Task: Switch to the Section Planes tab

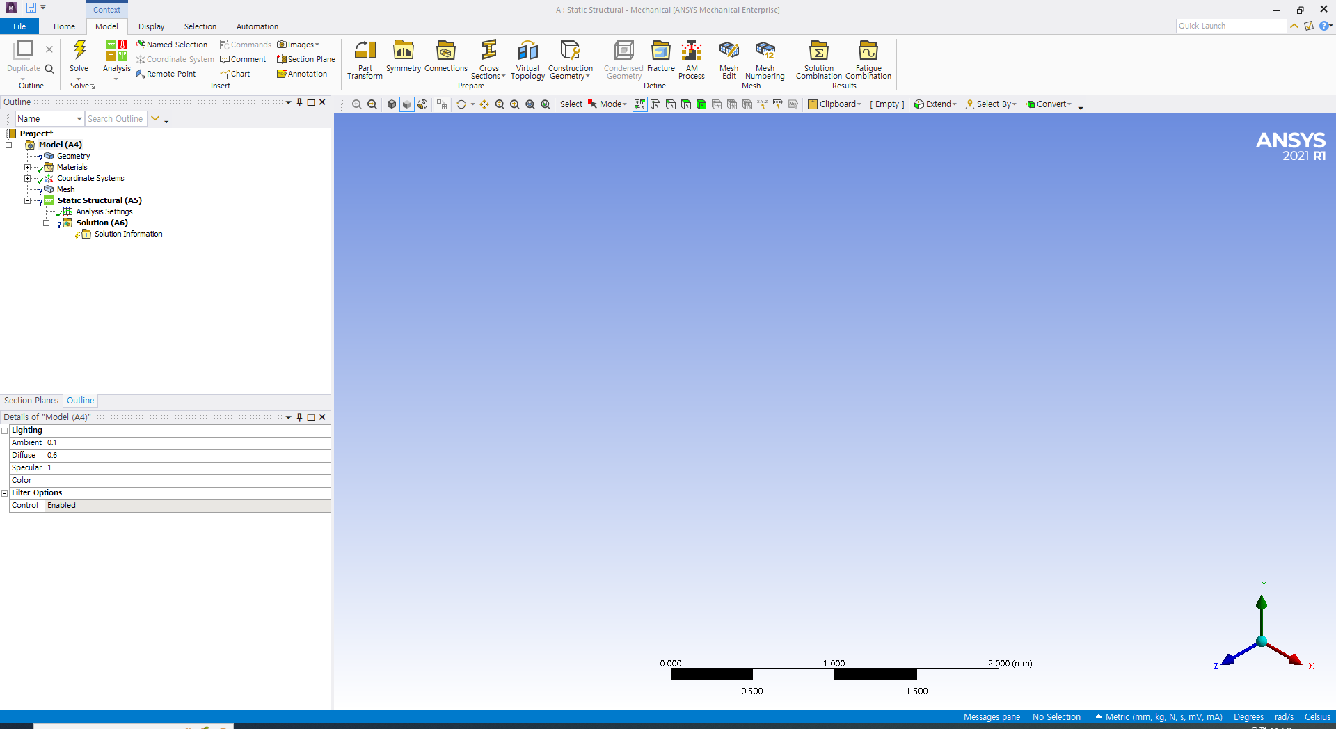Action: [31, 401]
